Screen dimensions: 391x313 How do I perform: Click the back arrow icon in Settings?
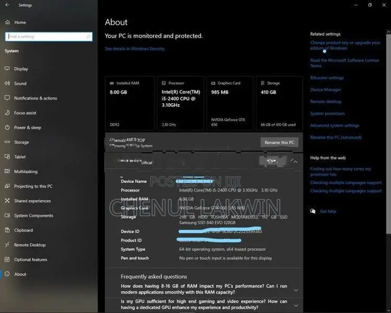tap(7, 5)
